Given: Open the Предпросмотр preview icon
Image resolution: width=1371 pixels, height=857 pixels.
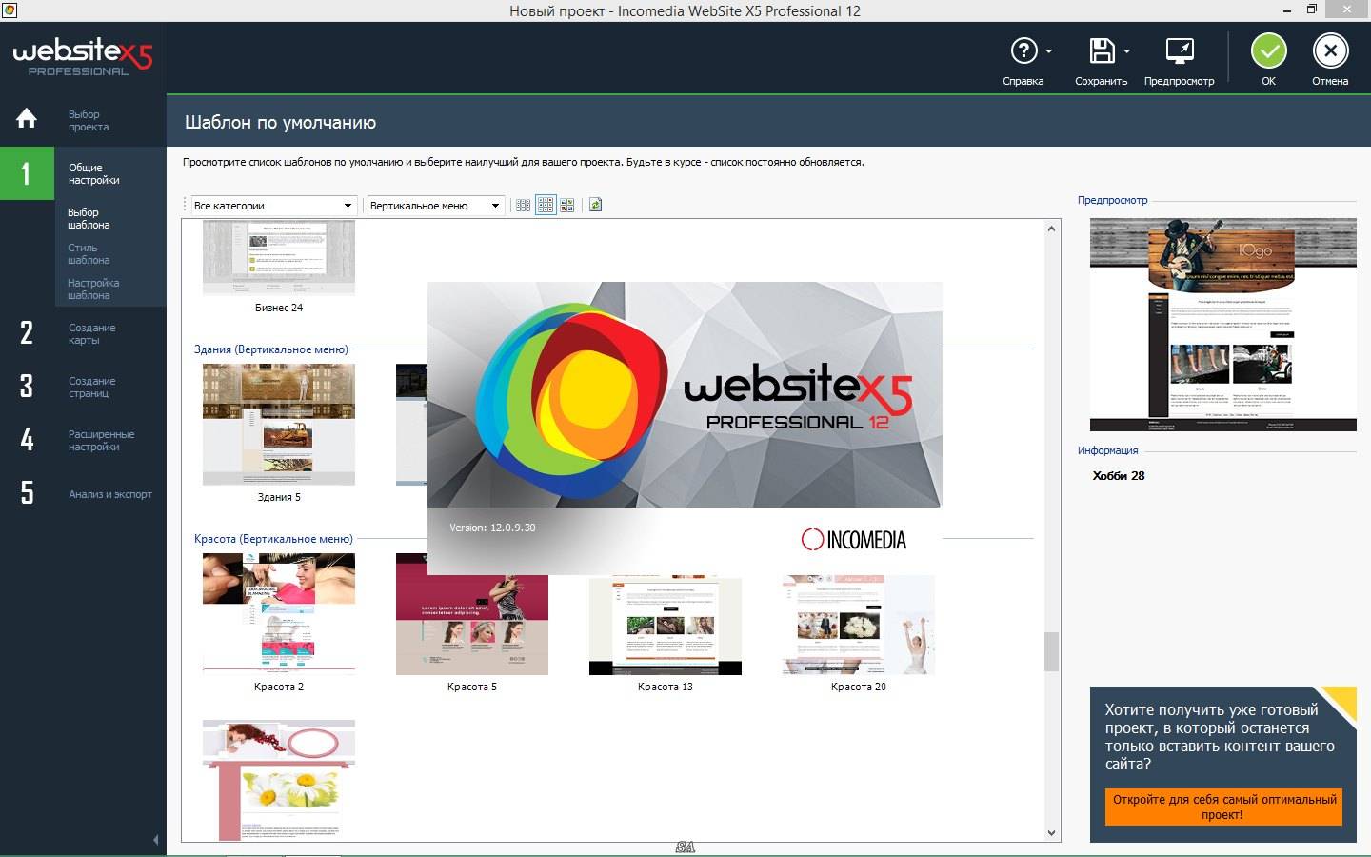Looking at the screenshot, I should pyautogui.click(x=1180, y=50).
